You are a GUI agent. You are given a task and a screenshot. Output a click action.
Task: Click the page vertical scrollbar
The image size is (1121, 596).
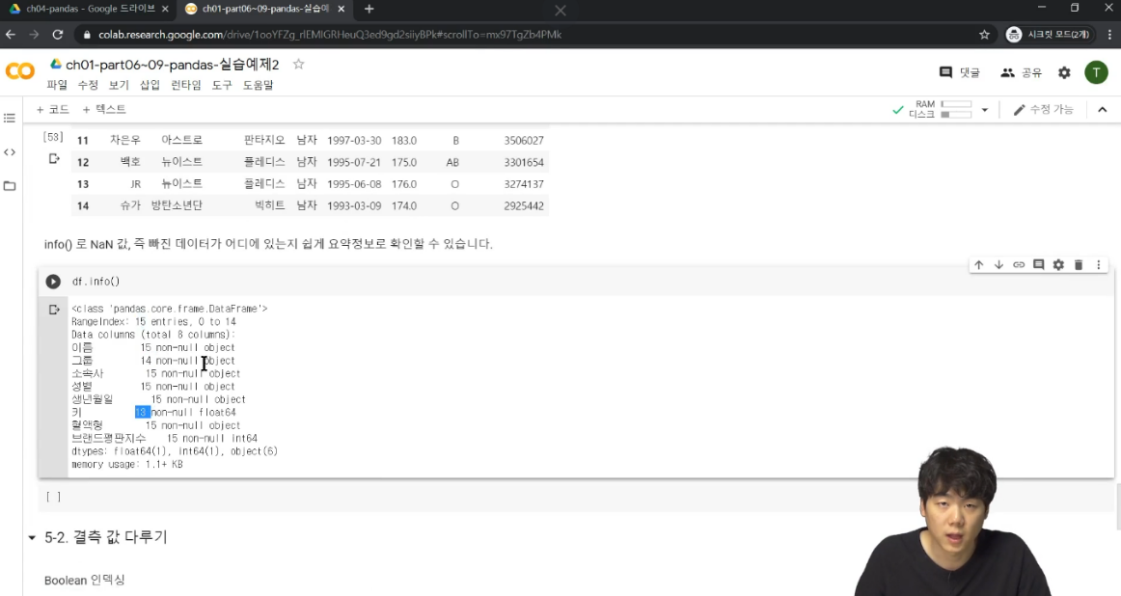(x=1117, y=506)
